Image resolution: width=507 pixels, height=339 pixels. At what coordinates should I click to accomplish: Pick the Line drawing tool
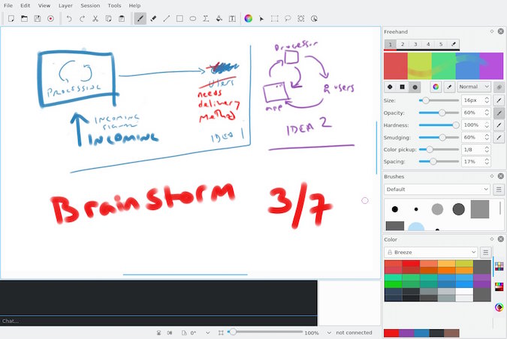point(166,18)
